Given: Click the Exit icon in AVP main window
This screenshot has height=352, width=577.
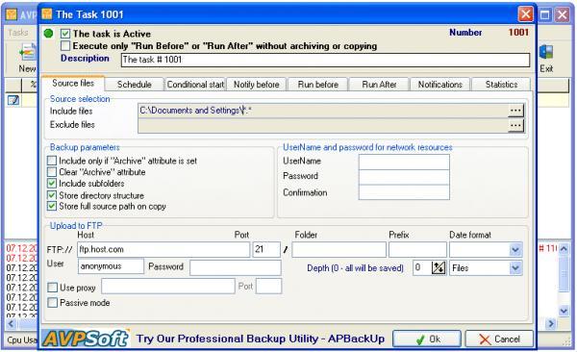Looking at the screenshot, I should click(546, 52).
